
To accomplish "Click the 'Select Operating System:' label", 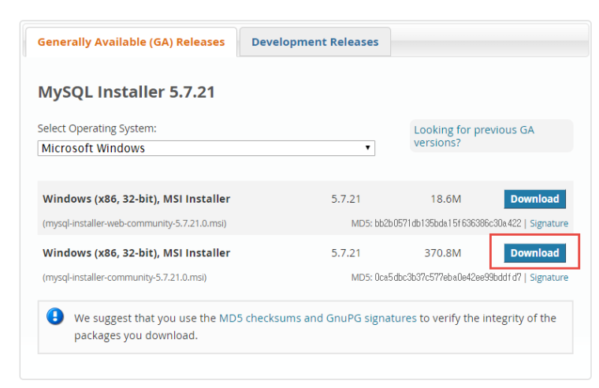I will [97, 129].
